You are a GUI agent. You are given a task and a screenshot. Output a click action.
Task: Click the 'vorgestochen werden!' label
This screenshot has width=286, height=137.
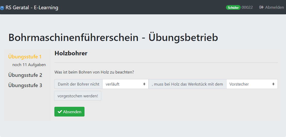click(x=78, y=96)
